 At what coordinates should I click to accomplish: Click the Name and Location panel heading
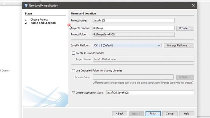83,13
